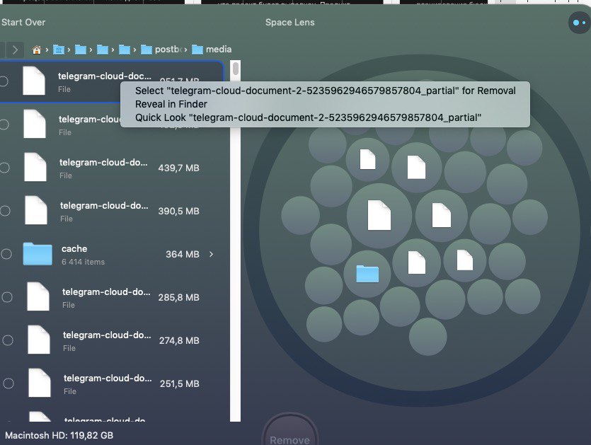Tick selection circle for 251,5 MB file
The image size is (591, 445).
point(8,383)
